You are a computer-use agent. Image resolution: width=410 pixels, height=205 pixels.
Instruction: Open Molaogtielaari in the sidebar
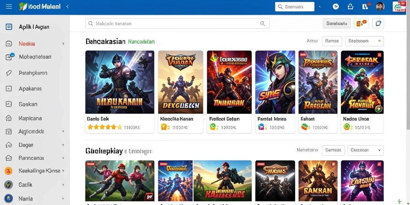point(35,57)
